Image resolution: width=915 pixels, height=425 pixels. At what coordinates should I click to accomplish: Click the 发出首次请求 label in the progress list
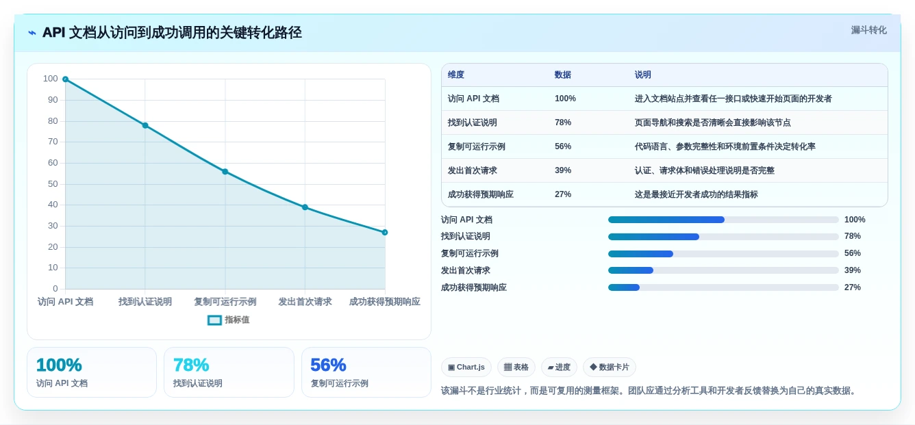pyautogui.click(x=466, y=270)
